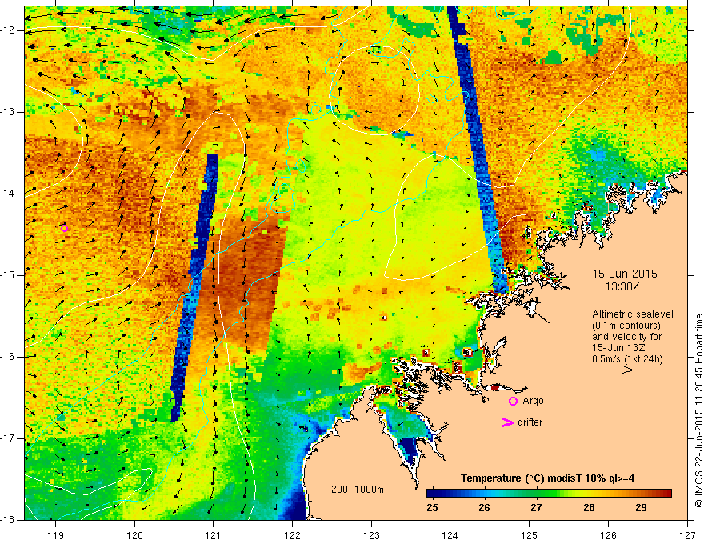Viewport: 704px width, 544px height.
Task: Click the longitude label "126"
Action: pyautogui.click(x=608, y=535)
